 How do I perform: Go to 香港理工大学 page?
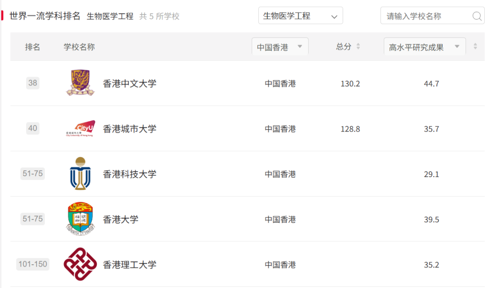130,265
